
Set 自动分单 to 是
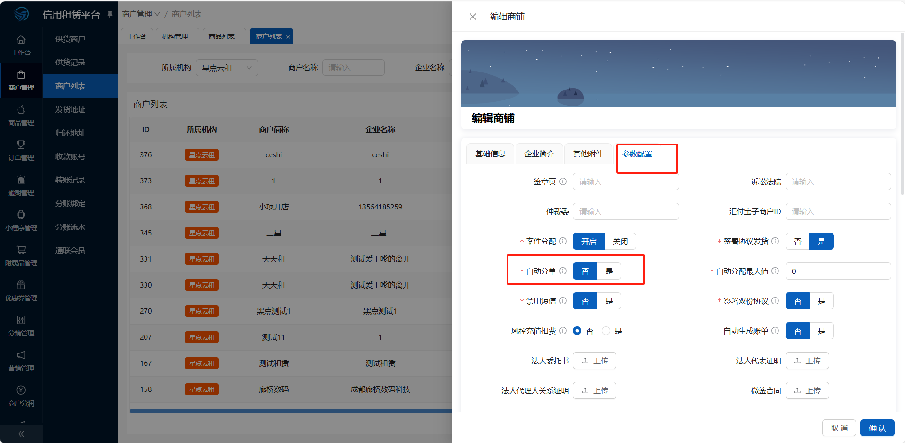coord(609,271)
